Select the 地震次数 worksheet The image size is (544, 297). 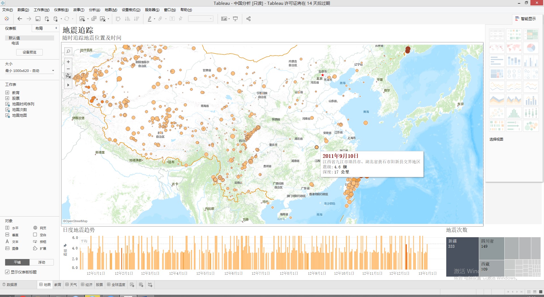point(20,110)
